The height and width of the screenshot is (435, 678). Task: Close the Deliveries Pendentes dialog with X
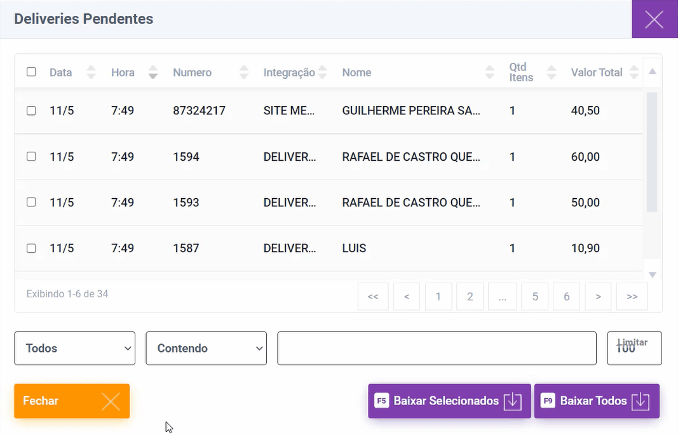(654, 20)
